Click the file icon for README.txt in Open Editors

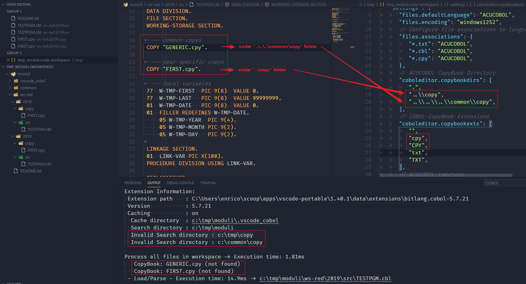coord(13,18)
